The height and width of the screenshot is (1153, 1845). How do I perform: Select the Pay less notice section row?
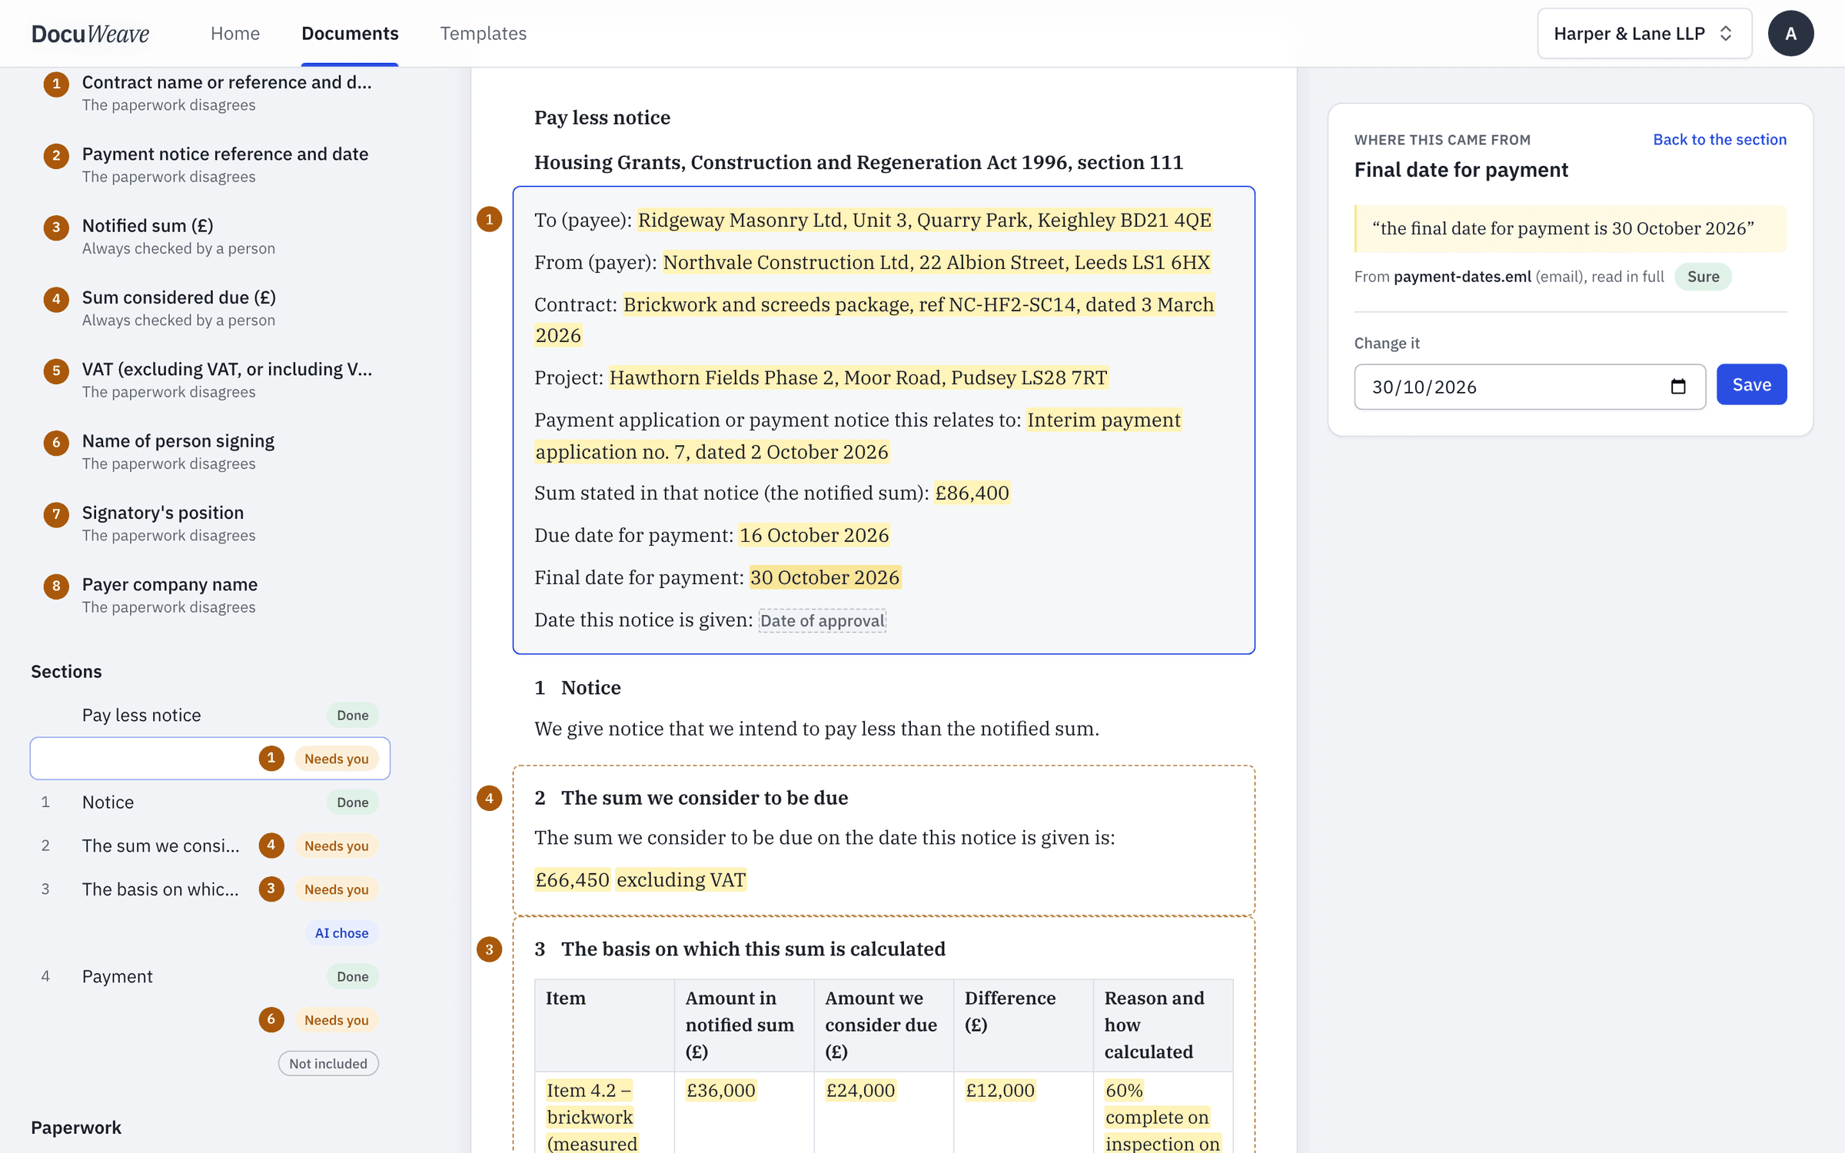[x=209, y=715]
